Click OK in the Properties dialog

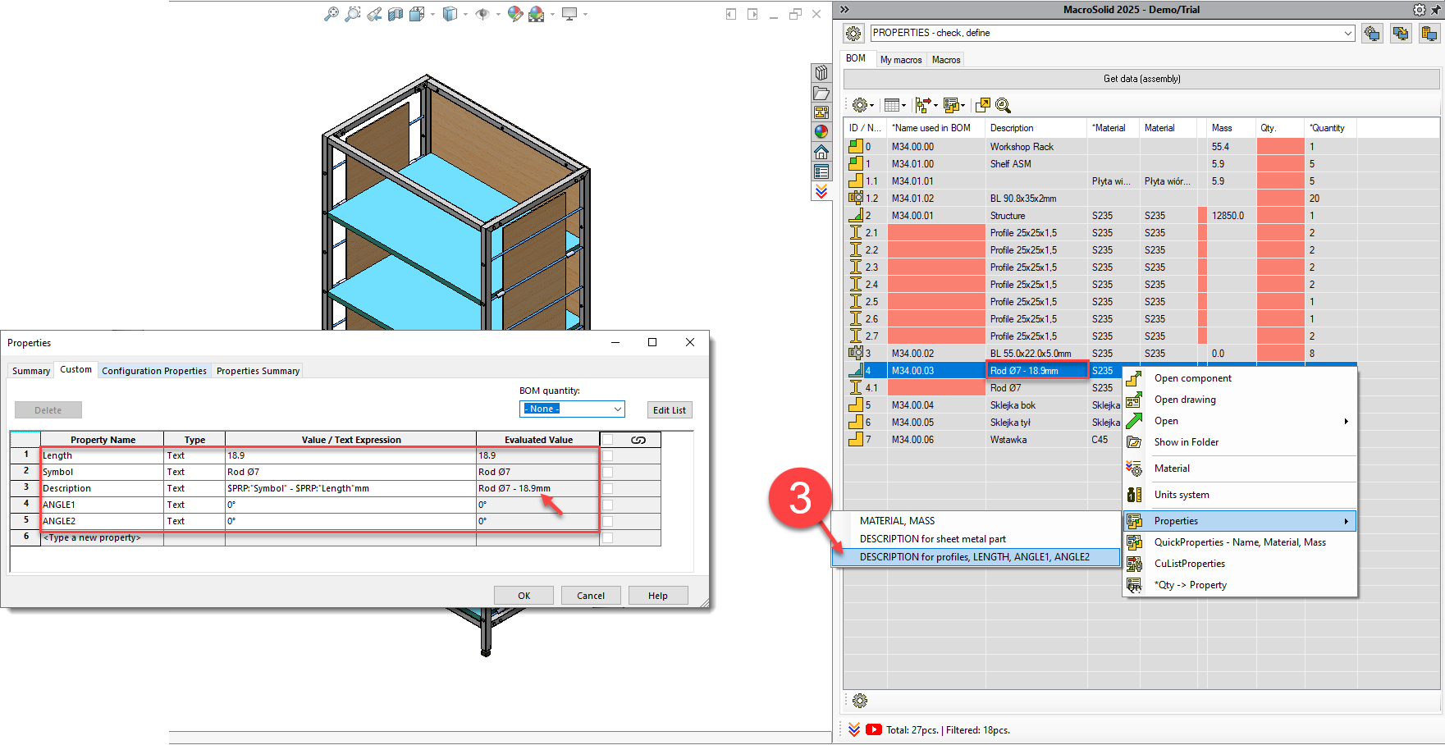tap(524, 596)
